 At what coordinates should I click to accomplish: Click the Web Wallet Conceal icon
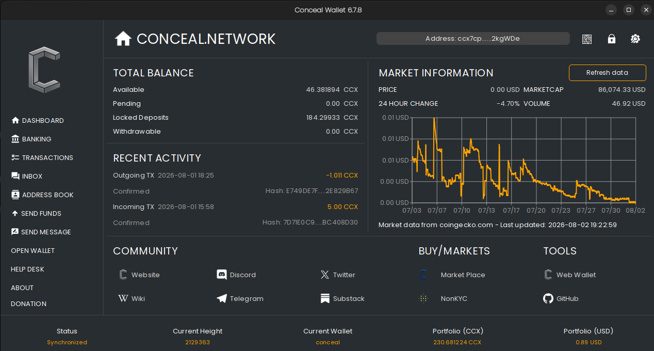pyautogui.click(x=548, y=275)
